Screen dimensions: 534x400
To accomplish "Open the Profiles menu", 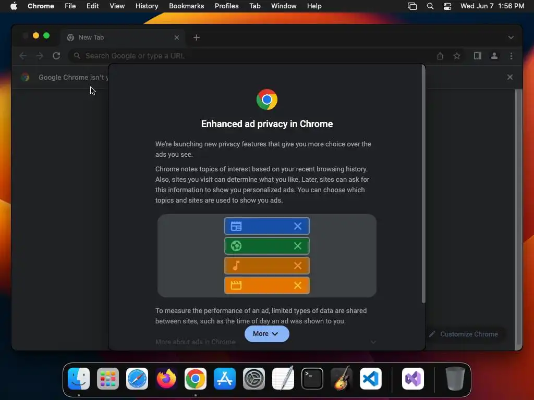I will tap(226, 6).
